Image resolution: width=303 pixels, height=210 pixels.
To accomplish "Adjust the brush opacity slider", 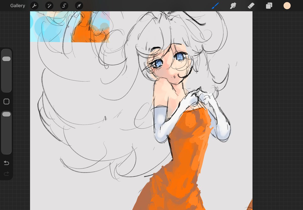I will pos(6,133).
